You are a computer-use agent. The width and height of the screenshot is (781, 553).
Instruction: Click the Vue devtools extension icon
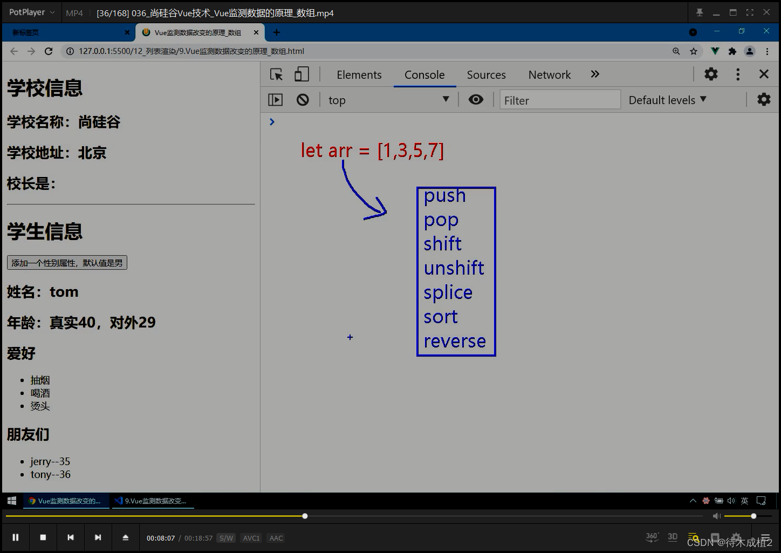point(715,51)
